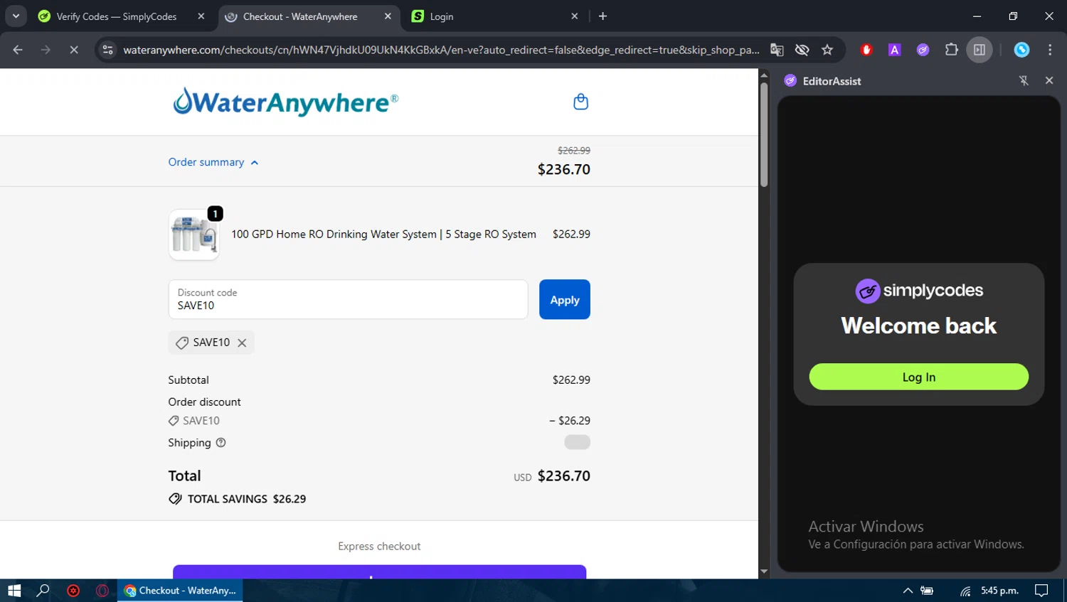Remove the SAVE10 discount tag
Viewport: 1067px width, 602px height.
[x=242, y=343]
